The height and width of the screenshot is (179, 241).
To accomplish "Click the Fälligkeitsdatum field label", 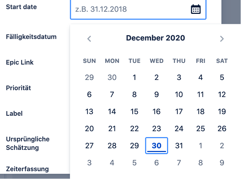I will 31,37.
